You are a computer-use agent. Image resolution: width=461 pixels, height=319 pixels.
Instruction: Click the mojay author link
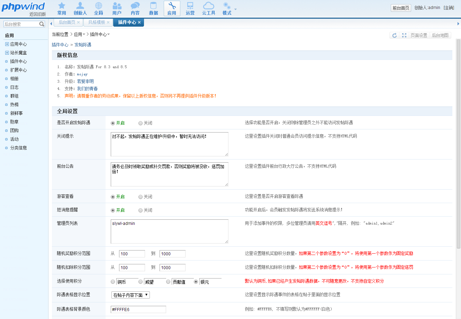(x=82, y=74)
